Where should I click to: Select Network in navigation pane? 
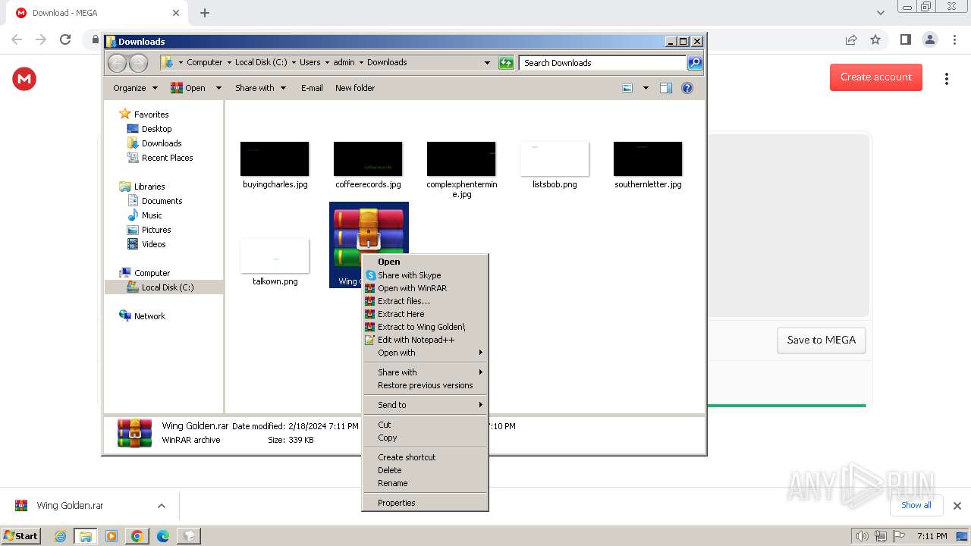[149, 316]
